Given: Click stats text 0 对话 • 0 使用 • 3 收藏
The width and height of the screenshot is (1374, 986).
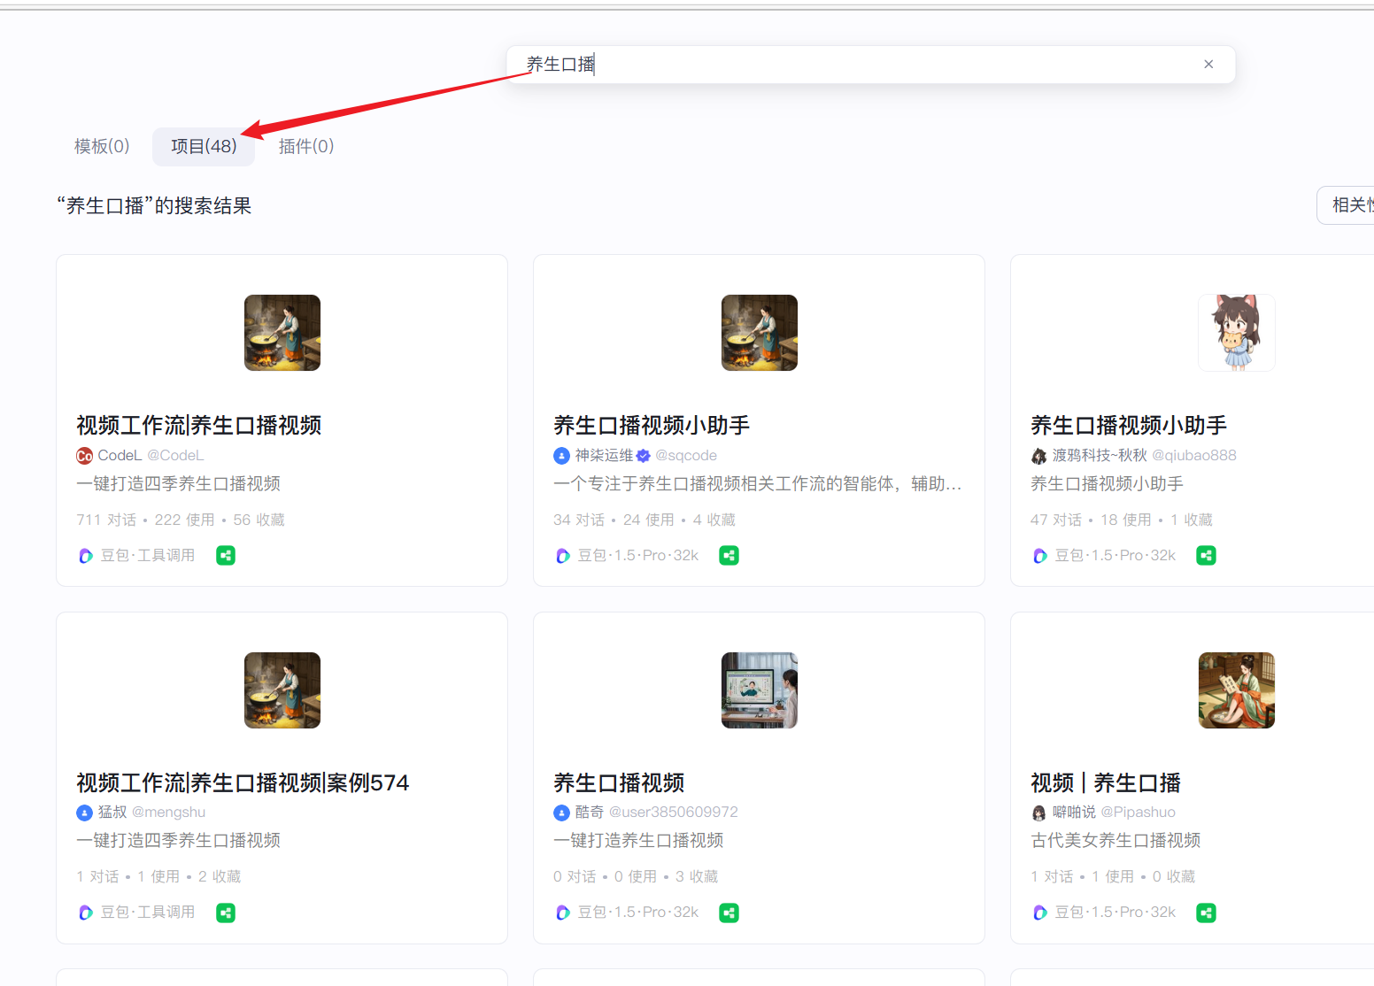Looking at the screenshot, I should [636, 877].
